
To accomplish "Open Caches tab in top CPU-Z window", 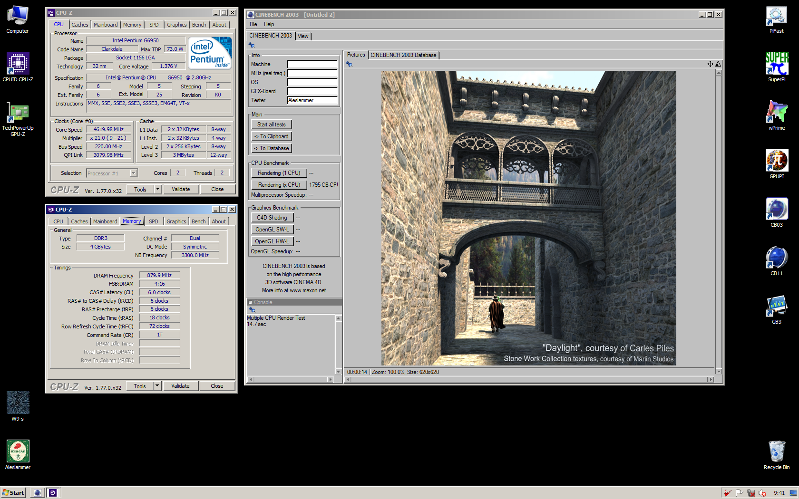I will coord(80,25).
